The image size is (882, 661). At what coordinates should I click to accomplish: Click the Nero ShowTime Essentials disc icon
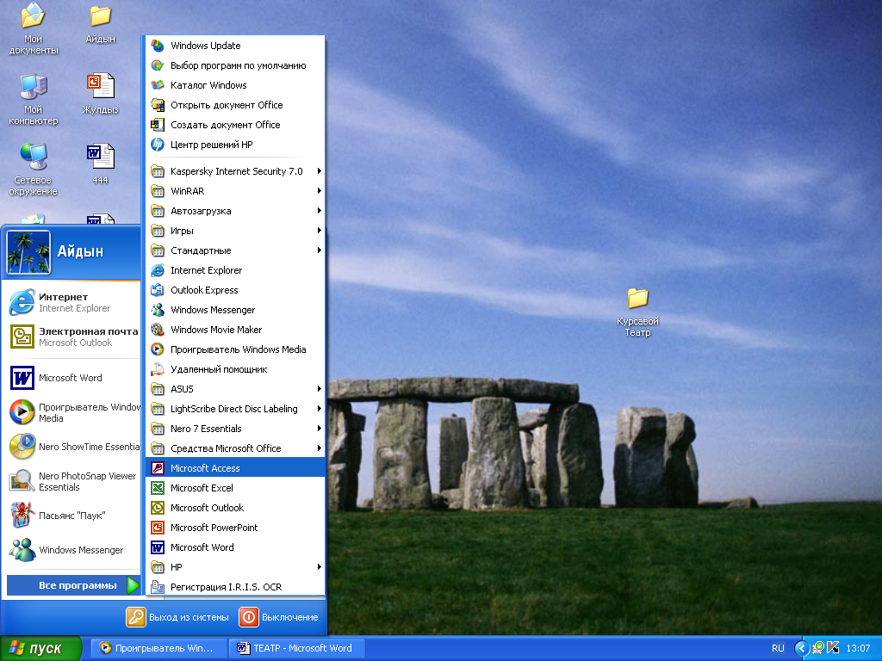pos(22,447)
